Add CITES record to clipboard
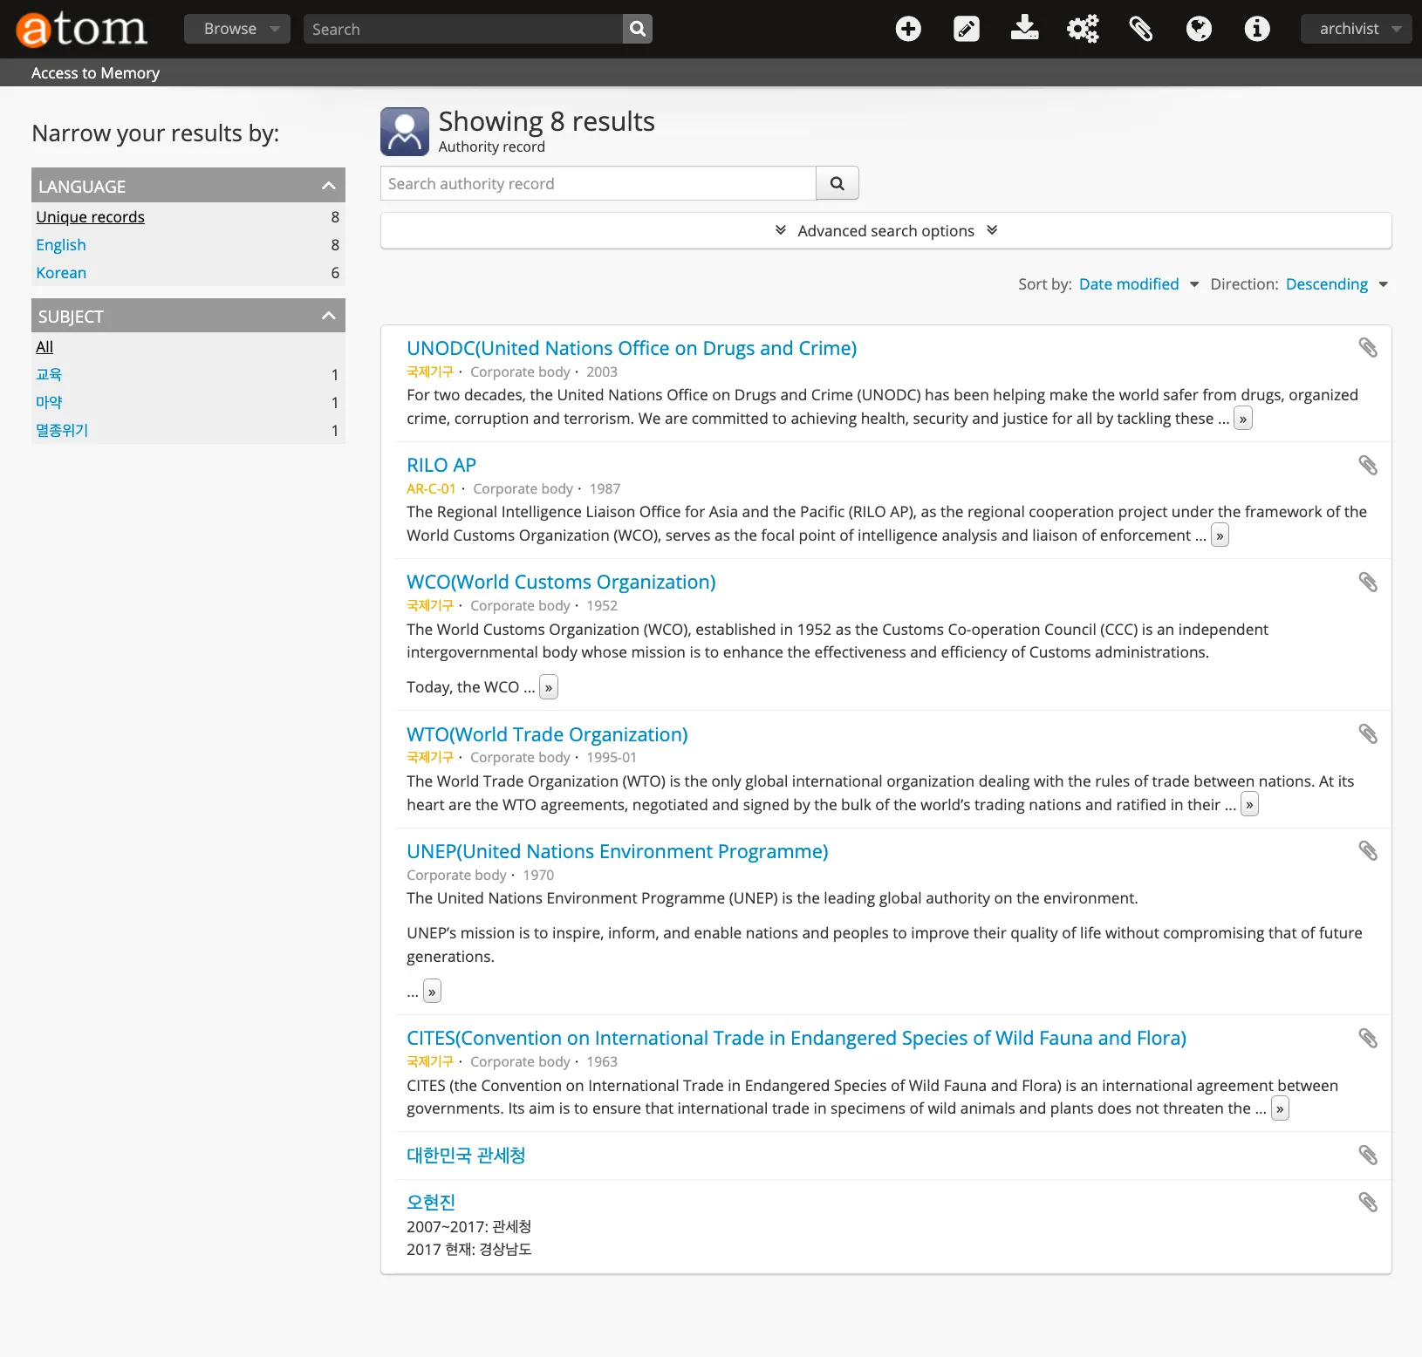 (1368, 1038)
